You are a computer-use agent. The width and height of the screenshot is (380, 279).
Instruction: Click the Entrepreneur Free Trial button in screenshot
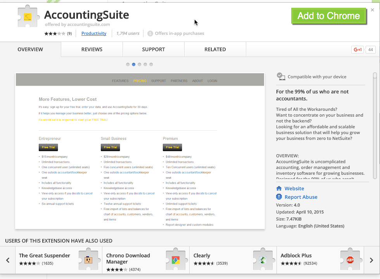point(48,147)
